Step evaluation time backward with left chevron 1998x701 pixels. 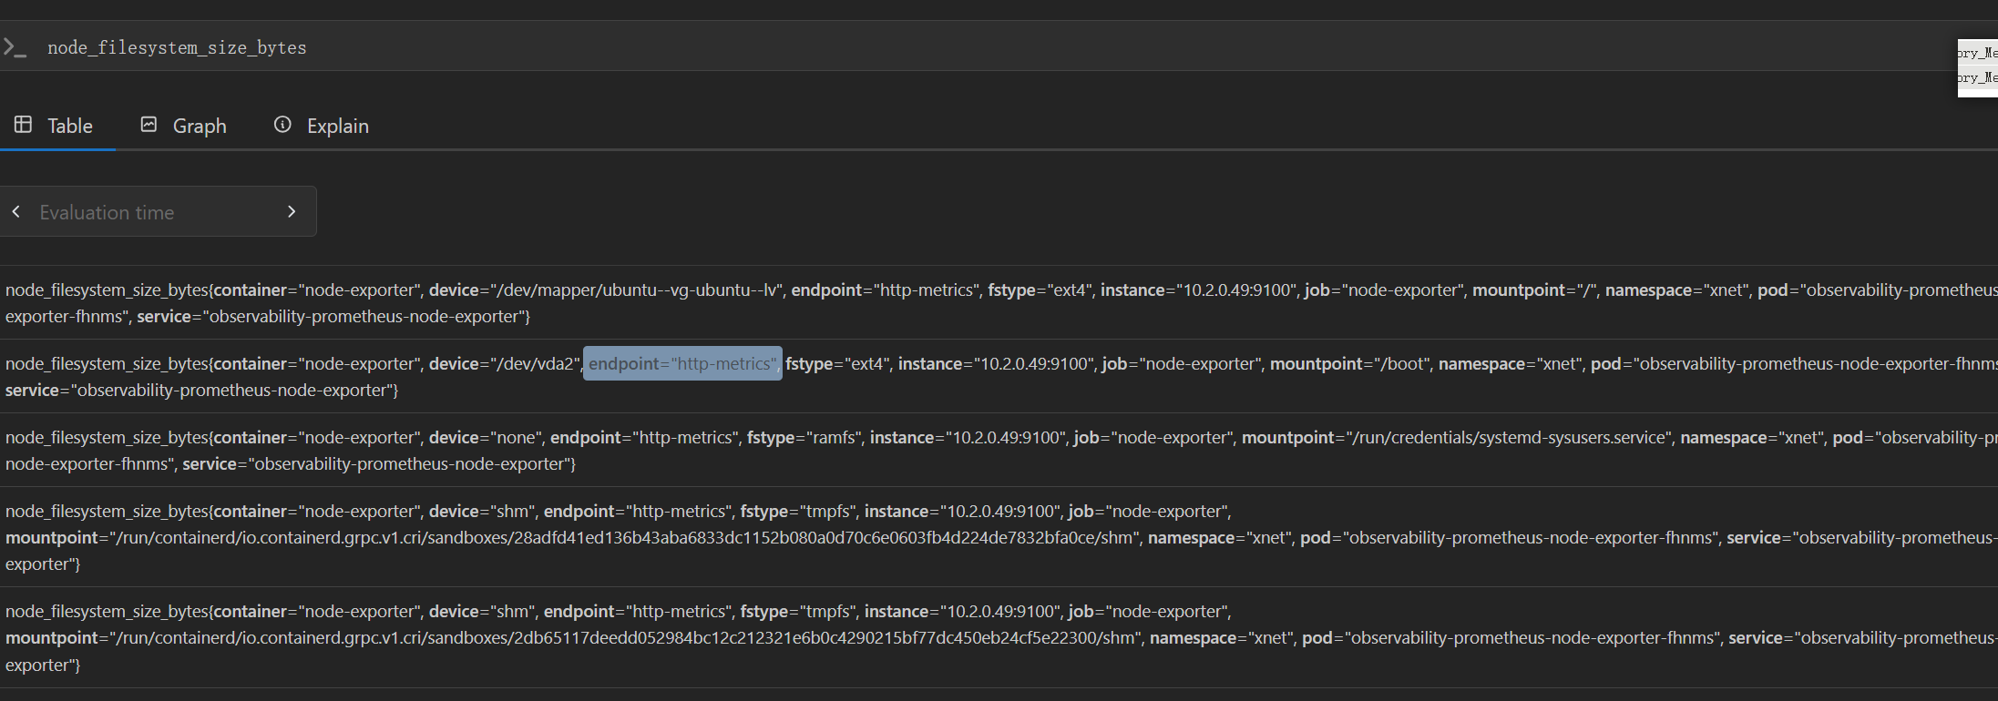16,211
